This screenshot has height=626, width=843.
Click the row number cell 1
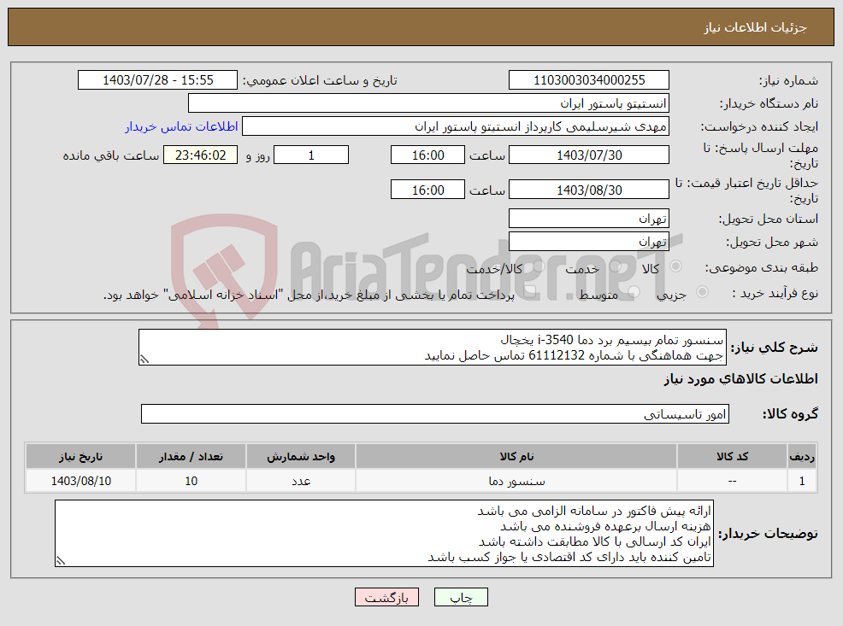pos(802,481)
